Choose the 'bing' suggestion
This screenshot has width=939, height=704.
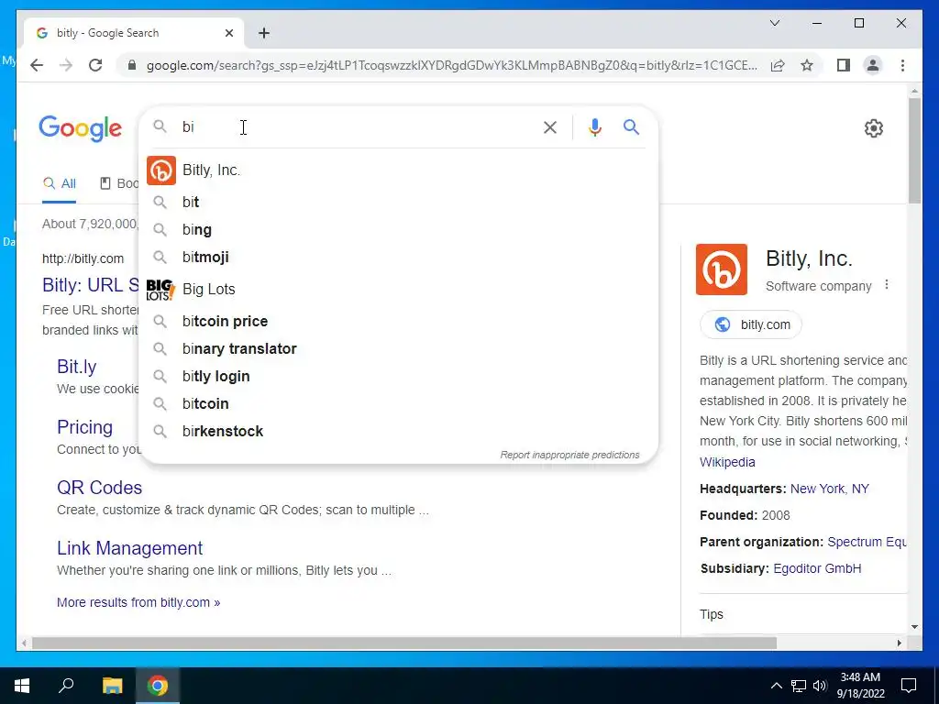(399, 230)
